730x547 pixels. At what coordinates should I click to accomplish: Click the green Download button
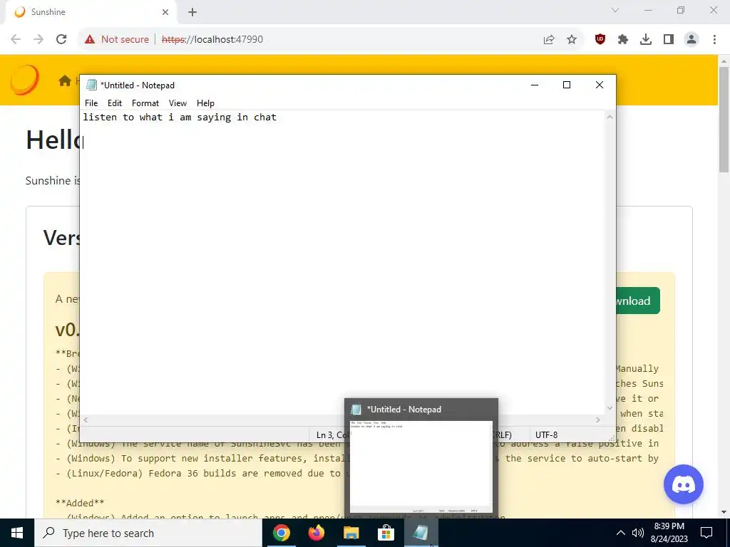[638, 301]
